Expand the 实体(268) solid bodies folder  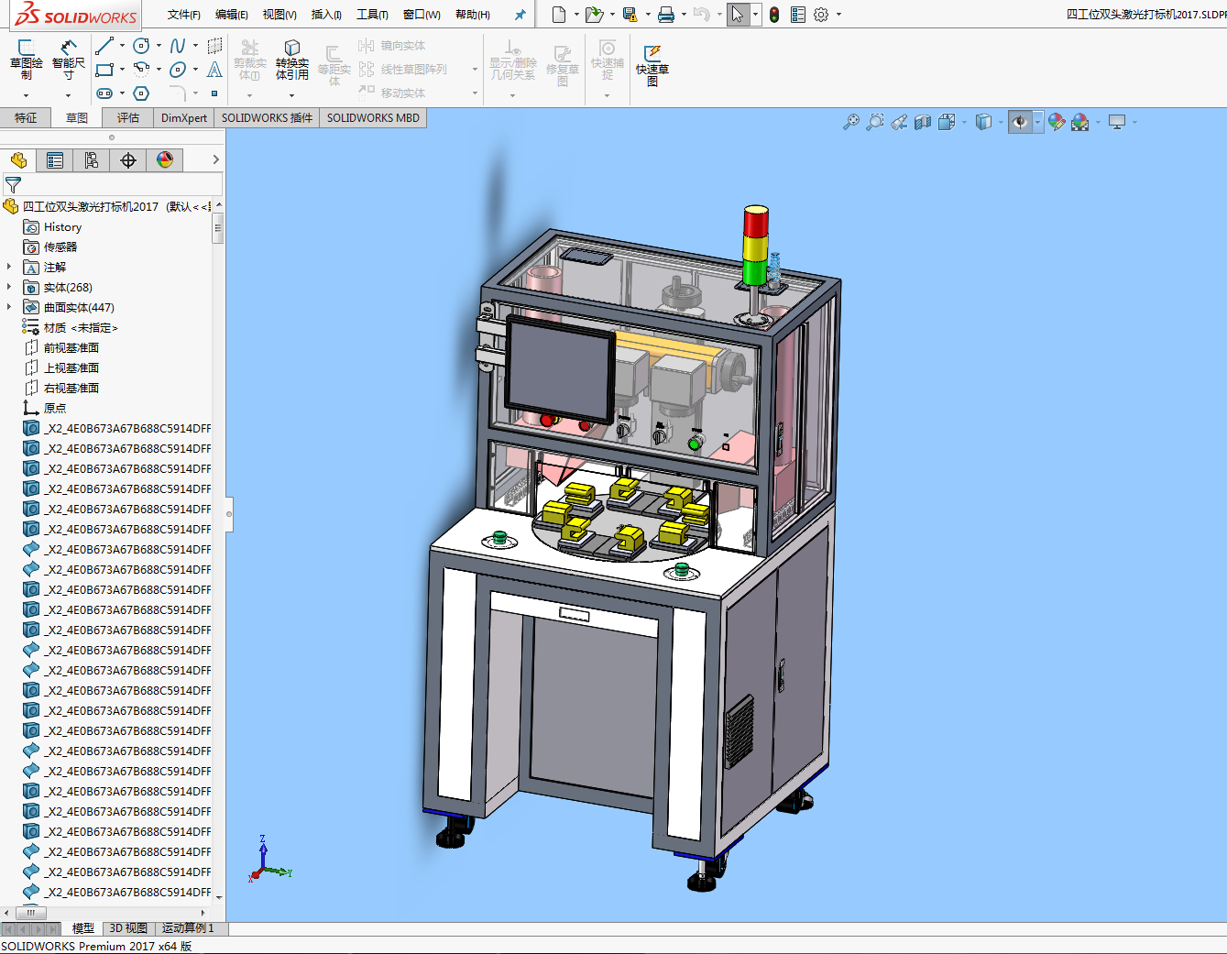coord(9,288)
